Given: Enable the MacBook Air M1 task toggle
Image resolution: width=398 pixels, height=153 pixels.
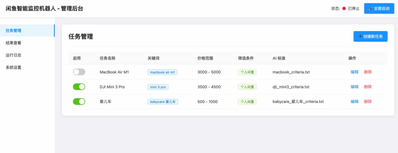Looking at the screenshot, I should pyautogui.click(x=79, y=72).
